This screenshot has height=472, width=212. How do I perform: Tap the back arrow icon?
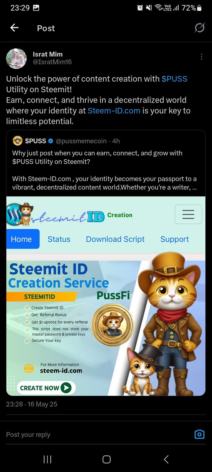[x=14, y=28]
